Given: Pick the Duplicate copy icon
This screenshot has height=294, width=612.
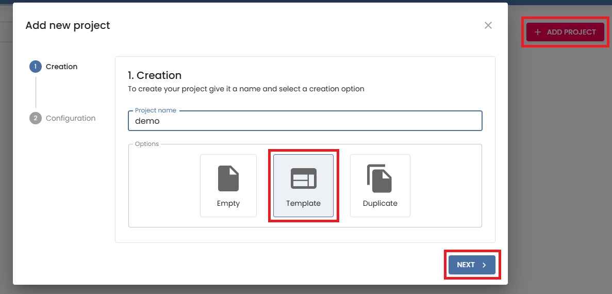Looking at the screenshot, I should point(379,178).
